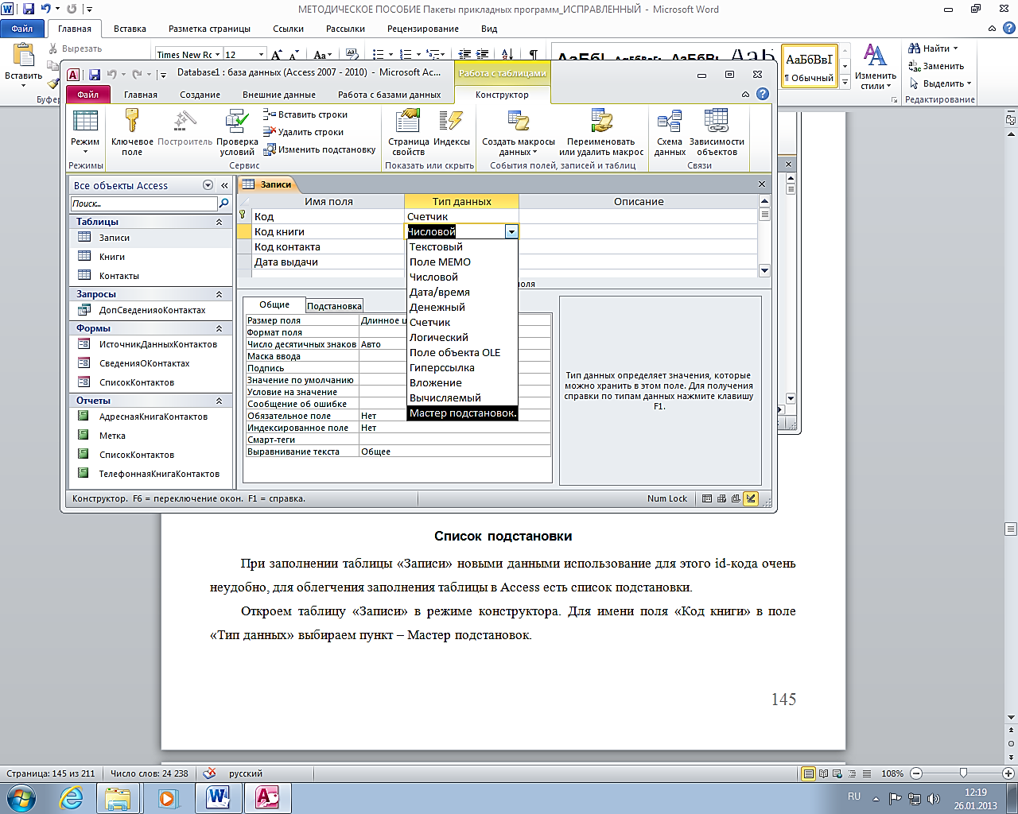Click Заменить in Word ribbon

937,66
